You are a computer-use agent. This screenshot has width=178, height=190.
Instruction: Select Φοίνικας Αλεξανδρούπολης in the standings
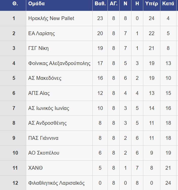59,63
